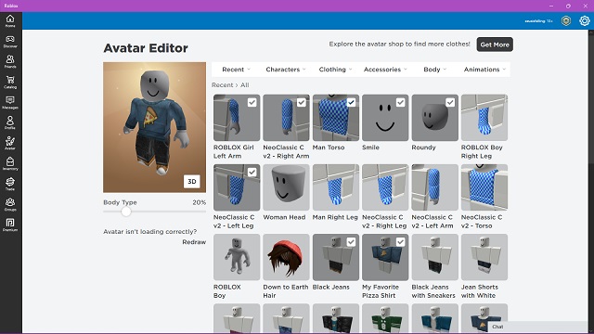Go to Home in the sidebar
This screenshot has height=334, width=594.
[10, 20]
